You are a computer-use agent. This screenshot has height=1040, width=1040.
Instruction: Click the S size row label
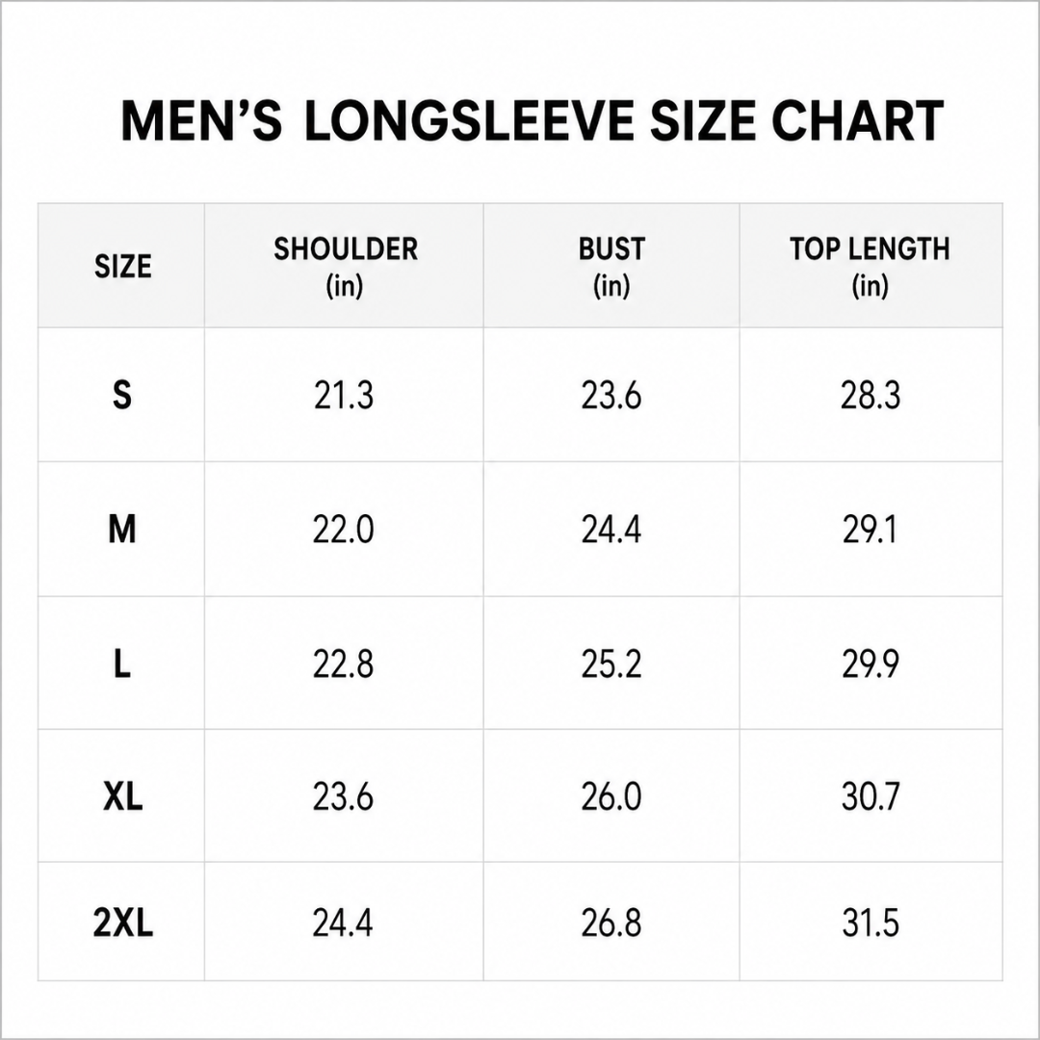tap(122, 396)
